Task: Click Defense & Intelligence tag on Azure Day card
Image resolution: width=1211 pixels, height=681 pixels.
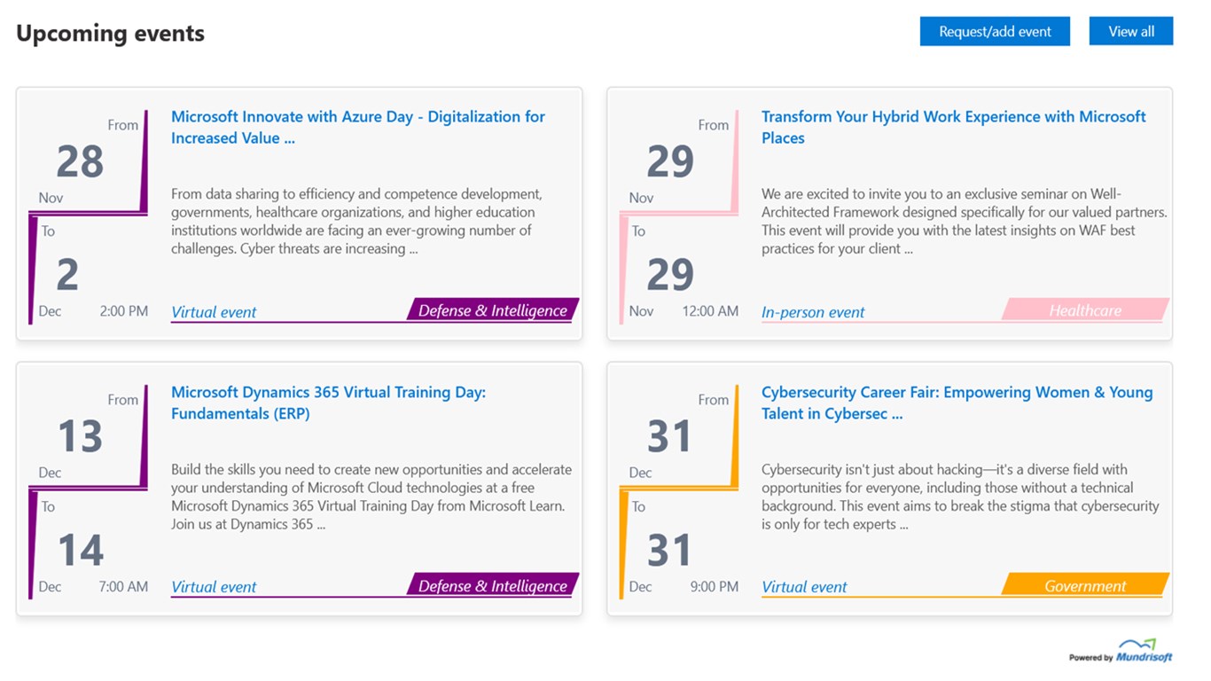Action: (x=492, y=310)
